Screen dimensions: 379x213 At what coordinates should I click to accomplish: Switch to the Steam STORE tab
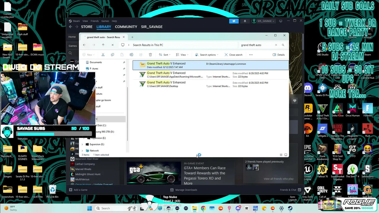[x=87, y=27]
